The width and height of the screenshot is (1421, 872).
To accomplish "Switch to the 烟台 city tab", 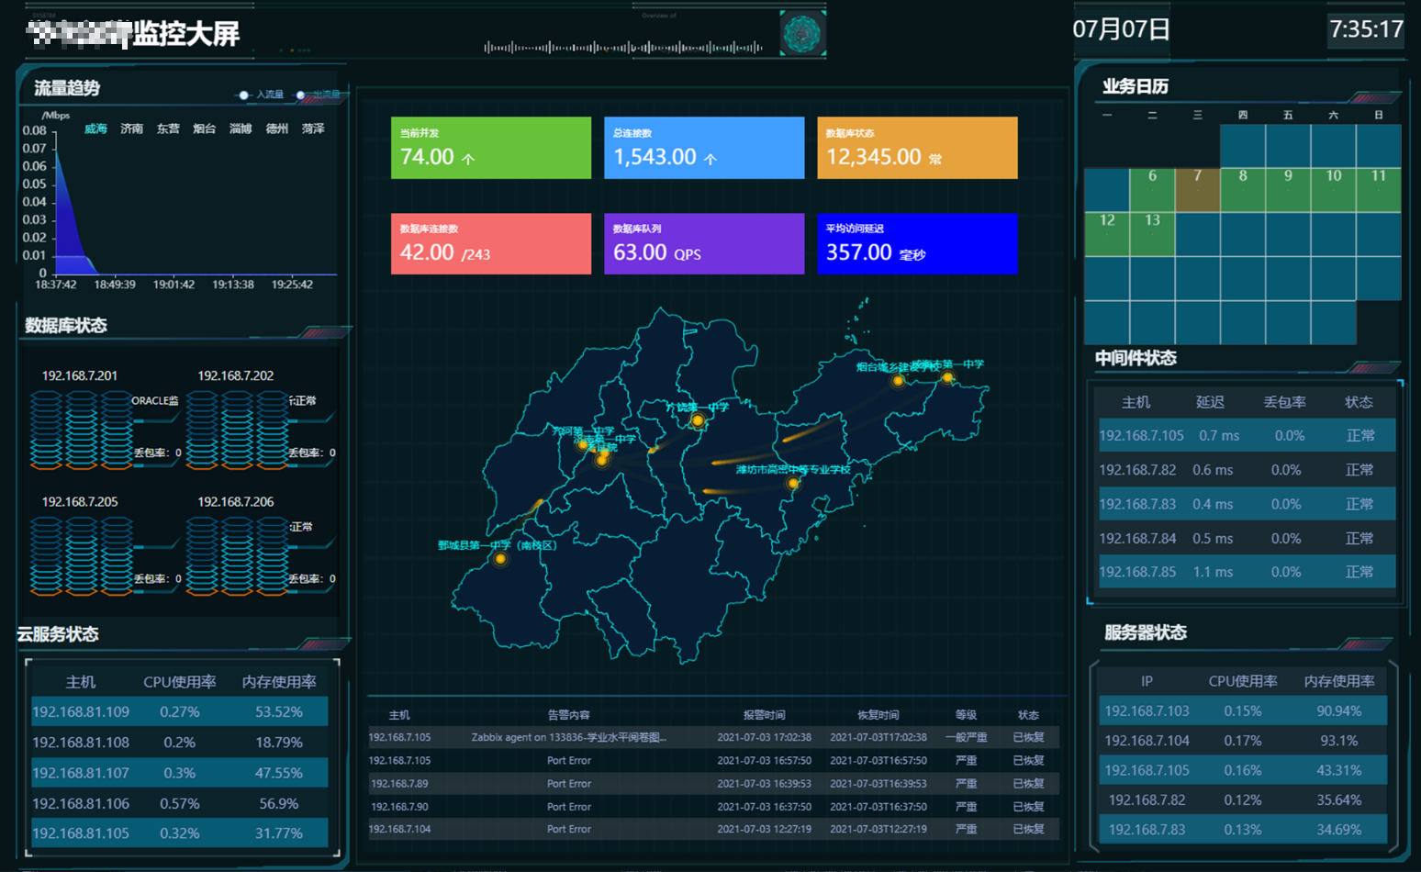I will 204,129.
